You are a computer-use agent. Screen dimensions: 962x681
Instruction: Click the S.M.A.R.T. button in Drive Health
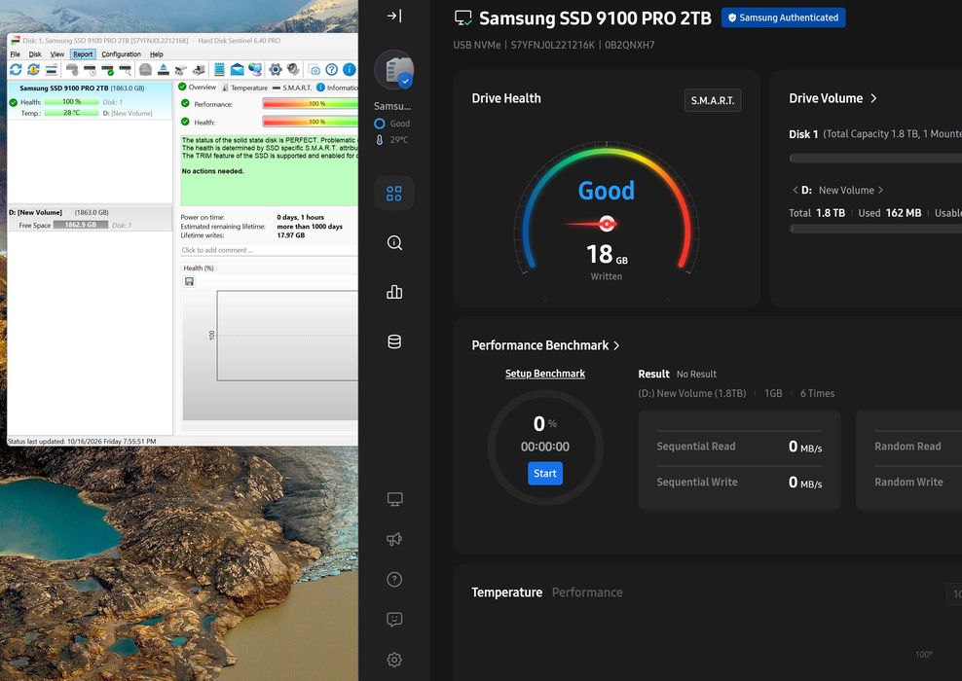click(x=713, y=100)
